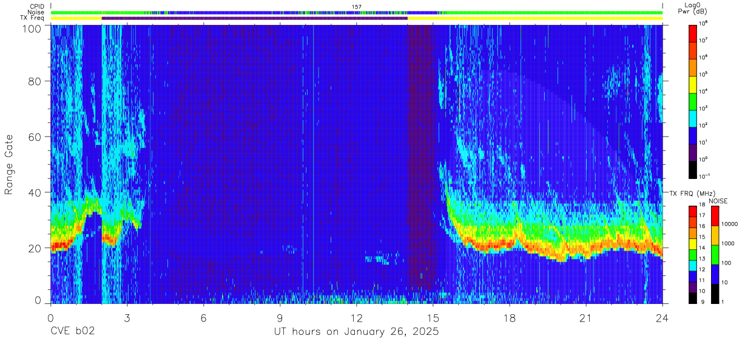This screenshot has height=344, width=745.
Task: Click the 24 tick on UT hours axis
Action: pos(662,318)
